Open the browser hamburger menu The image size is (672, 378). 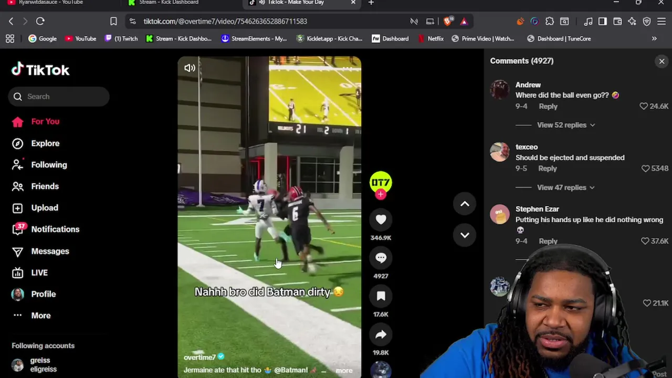[x=661, y=21]
